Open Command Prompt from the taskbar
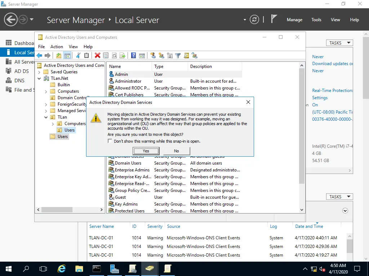 97,269
